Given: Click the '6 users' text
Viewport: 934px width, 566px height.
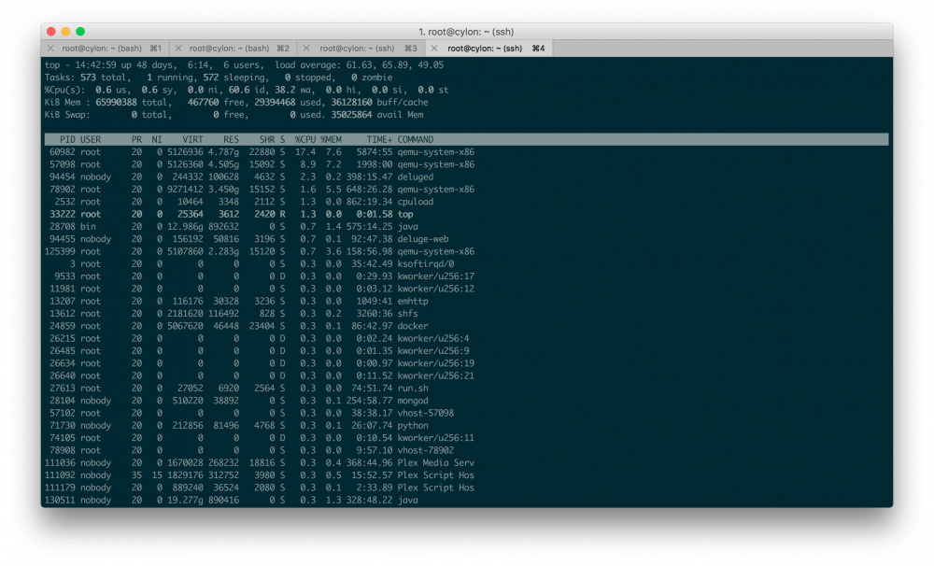Looking at the screenshot, I should 243,65.
